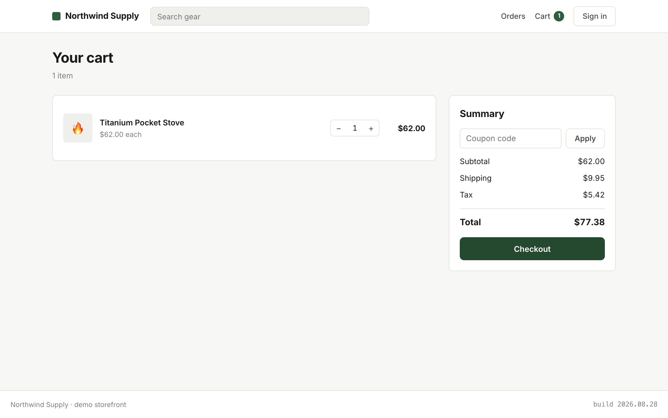668x418 pixels.
Task: Click the Titanium Pocket Stove flame thumbnail
Action: [78, 128]
